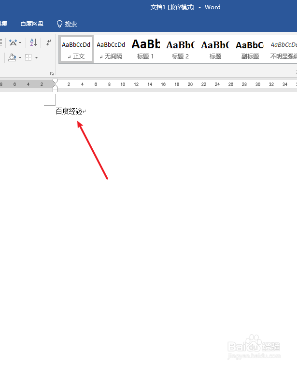Click the 百度经验 text in document

[69, 111]
